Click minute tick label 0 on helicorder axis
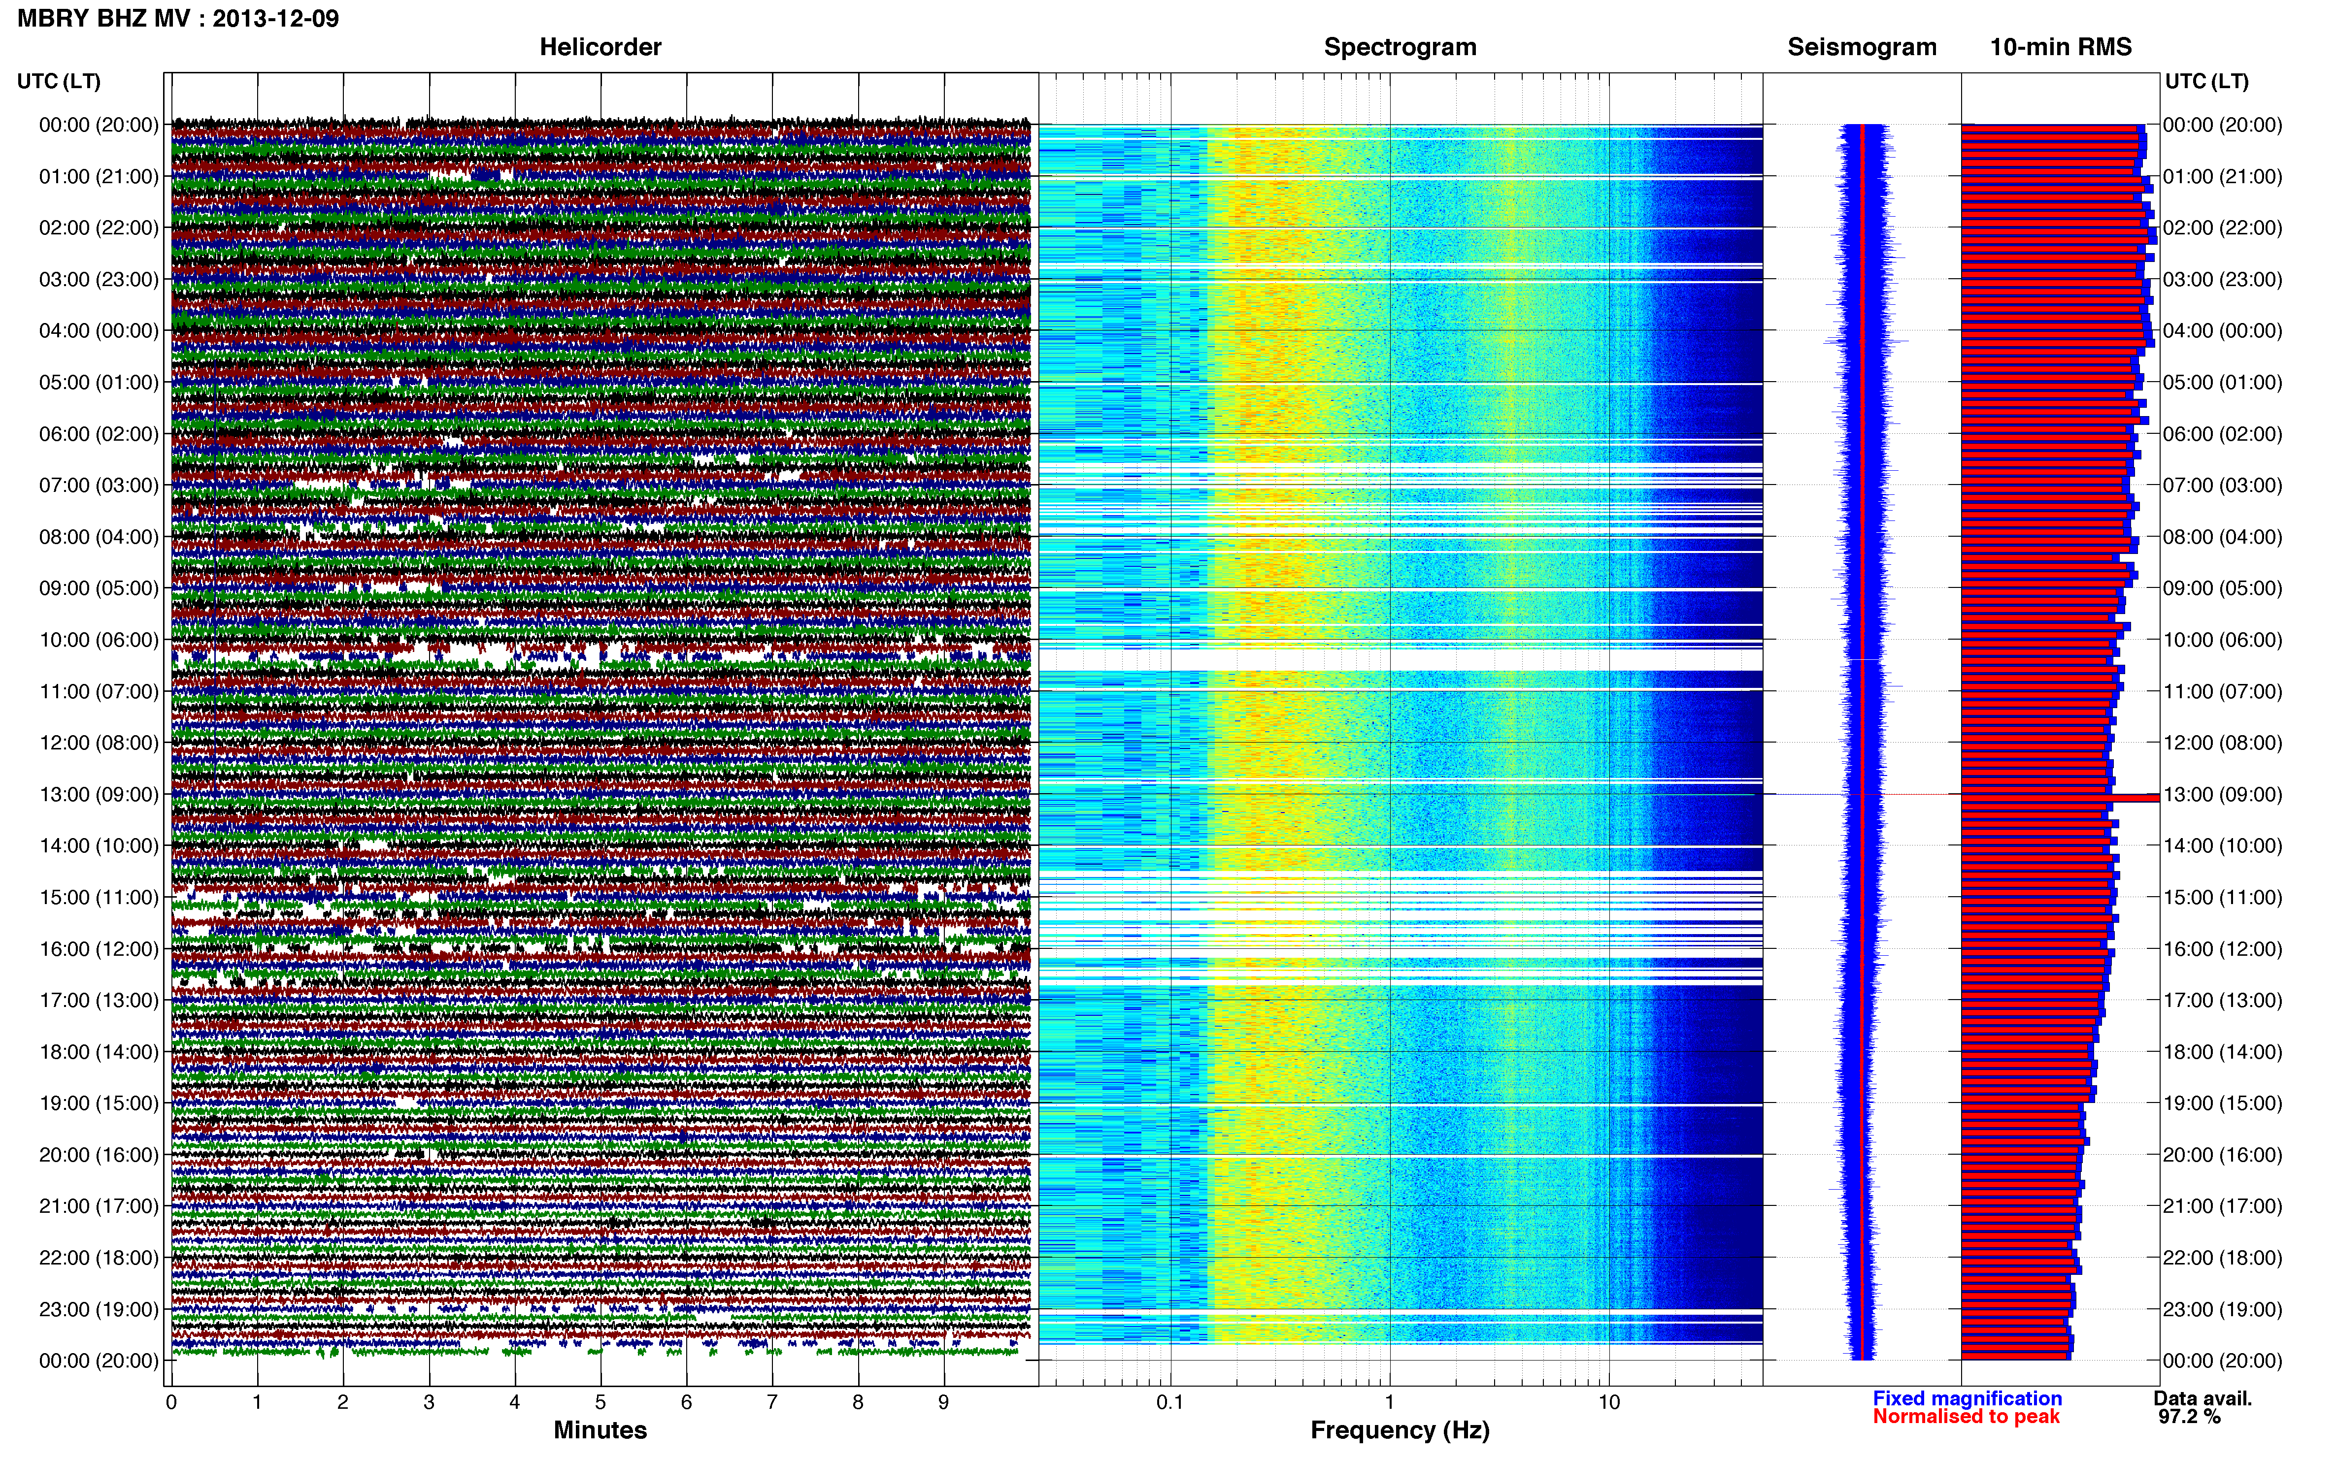Screen dimensions: 2335x1459 (x=171, y=1402)
